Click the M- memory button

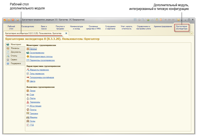[x=174, y=20]
